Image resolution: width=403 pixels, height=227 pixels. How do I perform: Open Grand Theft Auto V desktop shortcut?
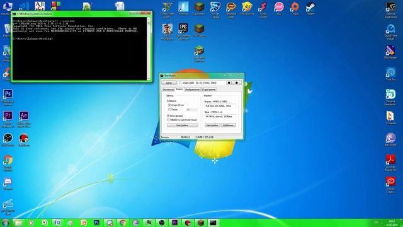coord(167,10)
